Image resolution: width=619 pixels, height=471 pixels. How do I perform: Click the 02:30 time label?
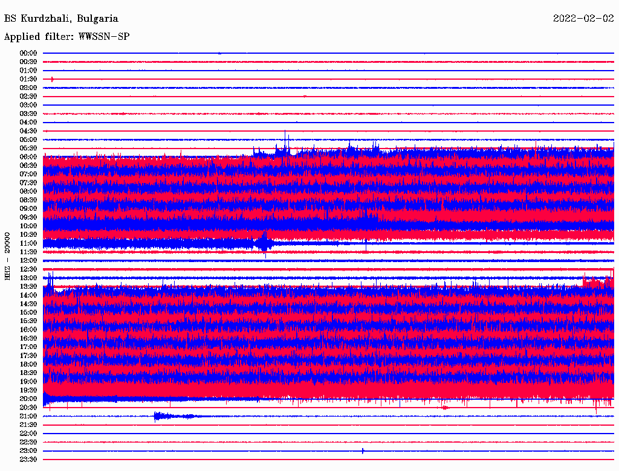point(28,96)
